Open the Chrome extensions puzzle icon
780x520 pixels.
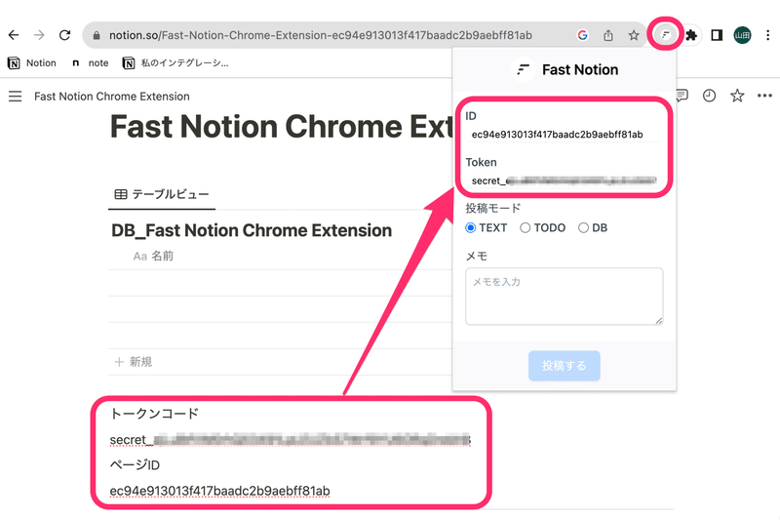point(691,35)
